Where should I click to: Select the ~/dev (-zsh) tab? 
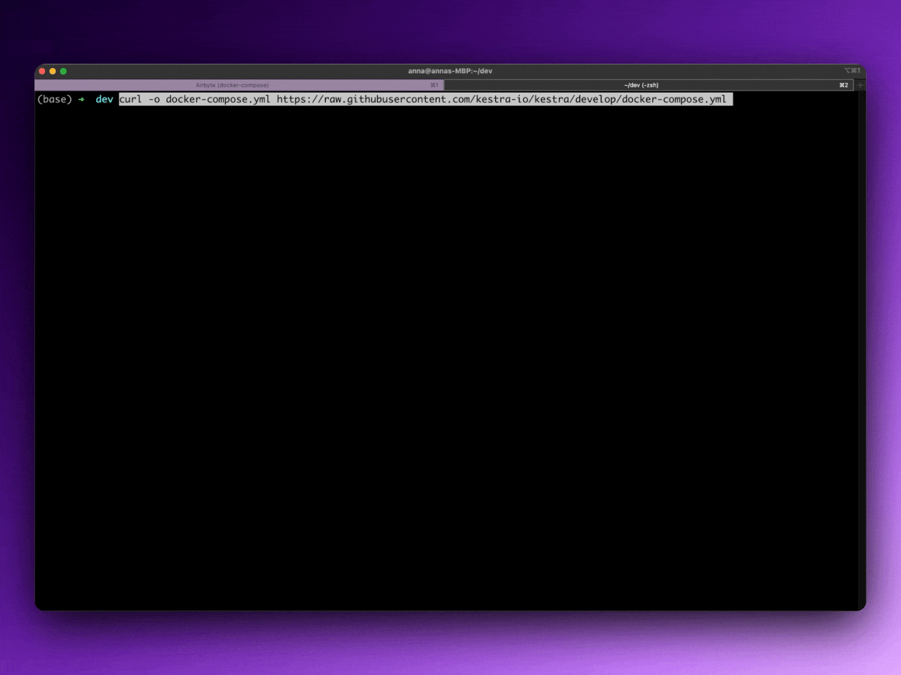[641, 85]
